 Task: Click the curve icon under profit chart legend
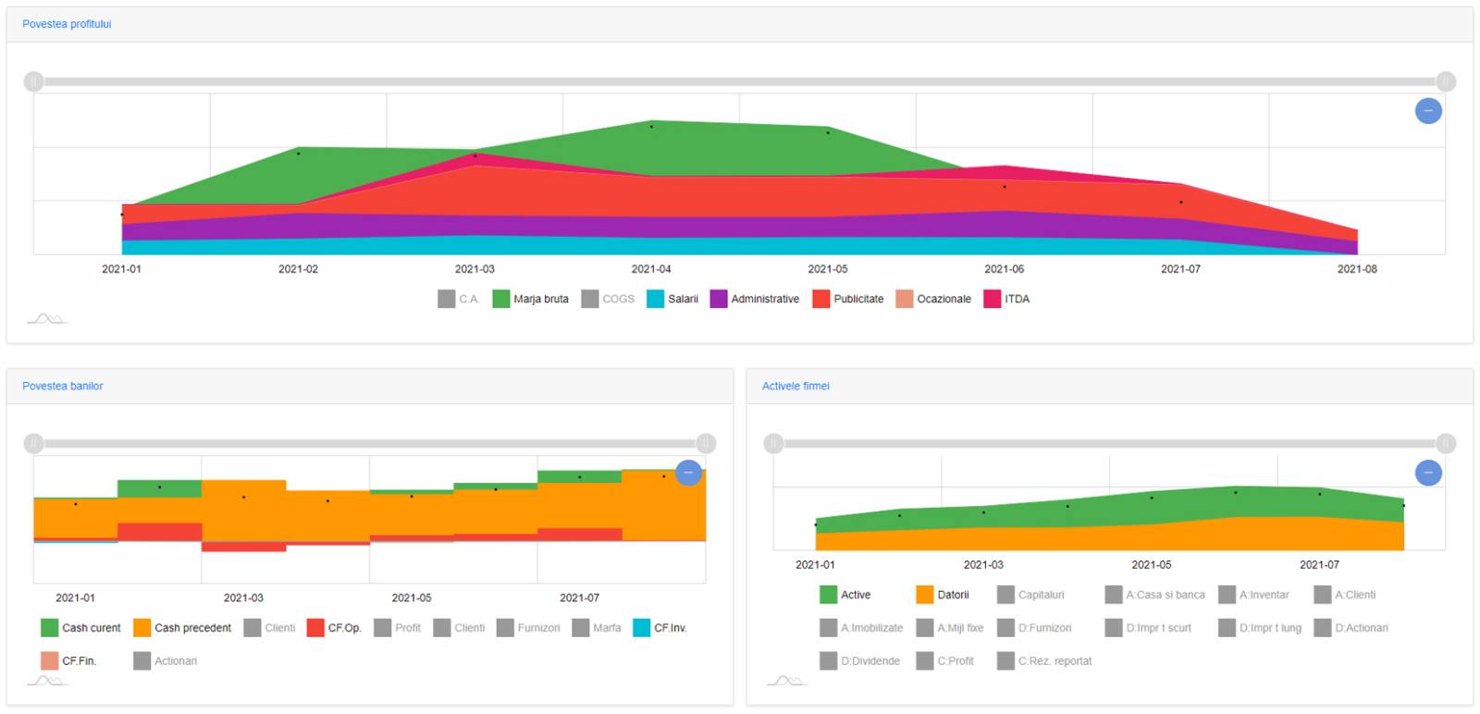point(46,319)
